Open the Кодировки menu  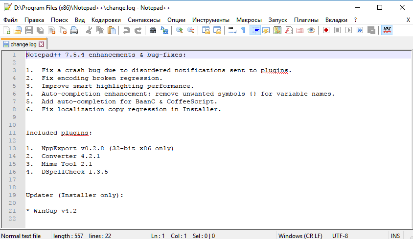pyautogui.click(x=106, y=20)
